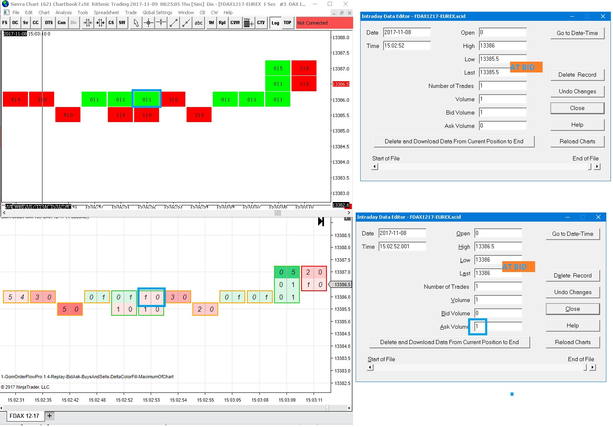Click the Time field showing 15:02:52
Screen dimensions: 613x427
coord(407,46)
